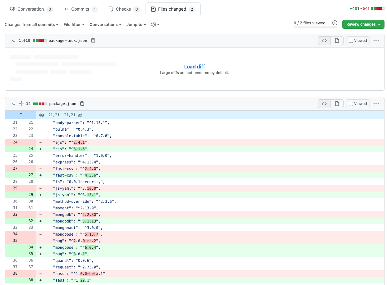
Task: Copy package-lock.json file path icon
Action: pyautogui.click(x=93, y=41)
